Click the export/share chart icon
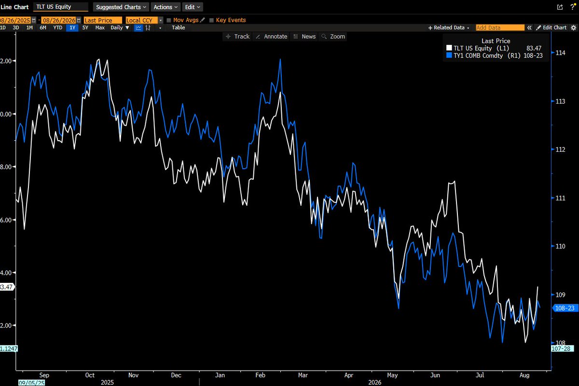This screenshot has width=579, height=386. (560, 7)
